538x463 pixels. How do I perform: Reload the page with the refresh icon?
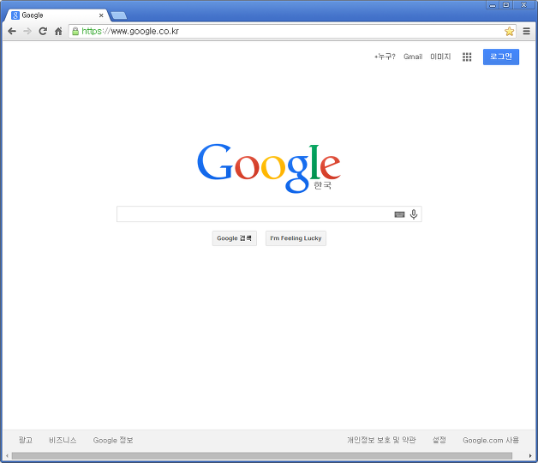point(43,31)
